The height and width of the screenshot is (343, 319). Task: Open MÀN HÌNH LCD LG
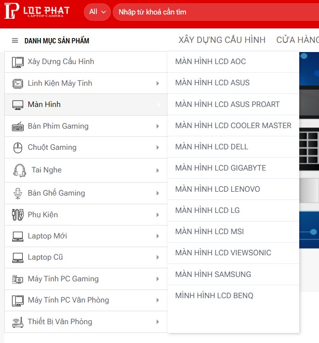click(x=233, y=211)
